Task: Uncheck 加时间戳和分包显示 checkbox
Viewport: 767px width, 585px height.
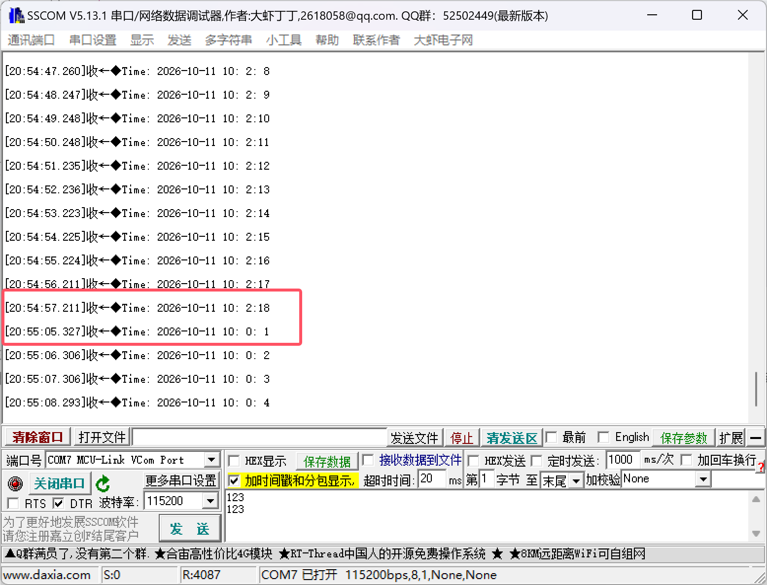Action: (x=234, y=480)
